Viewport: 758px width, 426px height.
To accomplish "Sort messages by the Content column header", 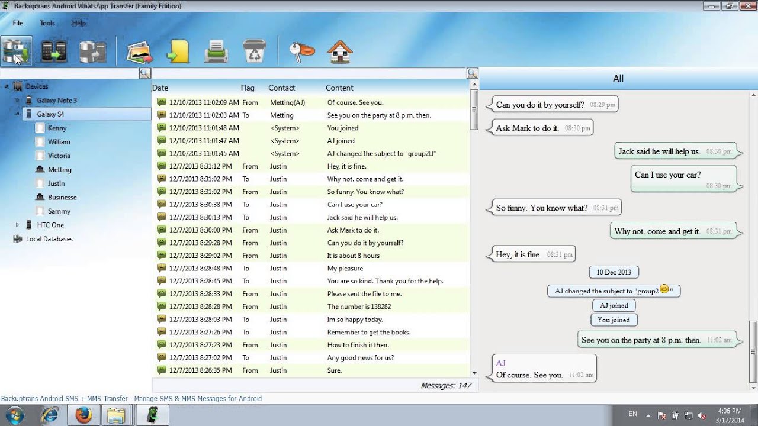I will (339, 88).
